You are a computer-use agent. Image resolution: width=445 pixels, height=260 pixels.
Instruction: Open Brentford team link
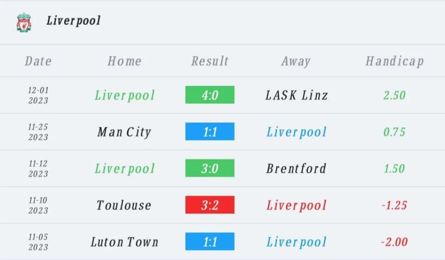coord(296,168)
